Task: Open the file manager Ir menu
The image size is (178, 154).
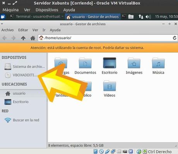Action: point(44,30)
